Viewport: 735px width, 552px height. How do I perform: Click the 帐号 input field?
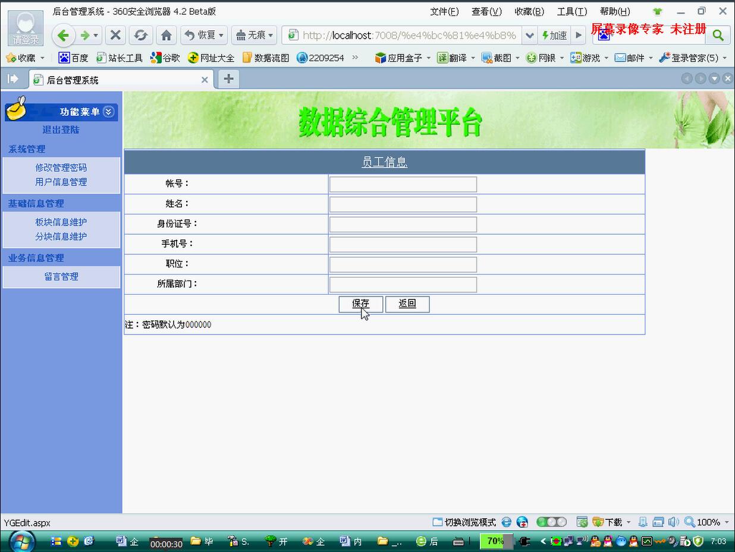pyautogui.click(x=403, y=184)
